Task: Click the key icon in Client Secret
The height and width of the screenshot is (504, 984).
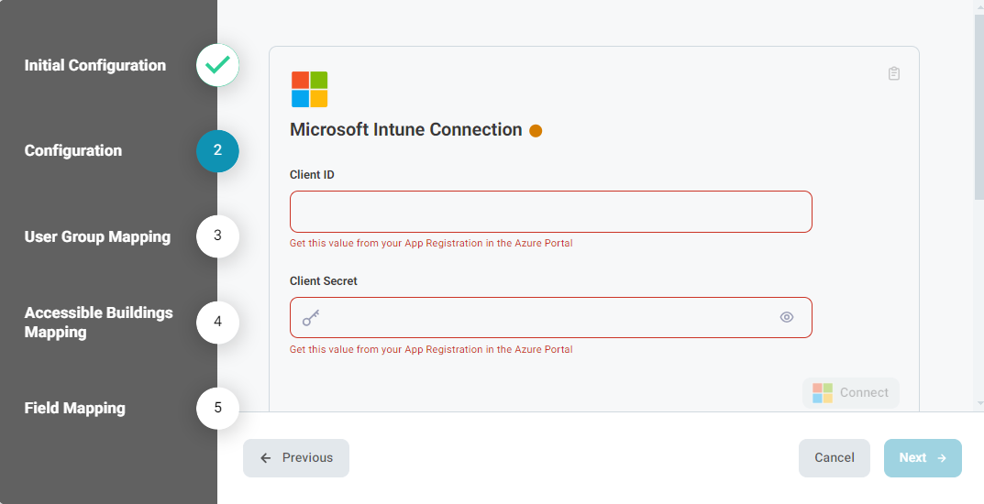Action: click(311, 318)
